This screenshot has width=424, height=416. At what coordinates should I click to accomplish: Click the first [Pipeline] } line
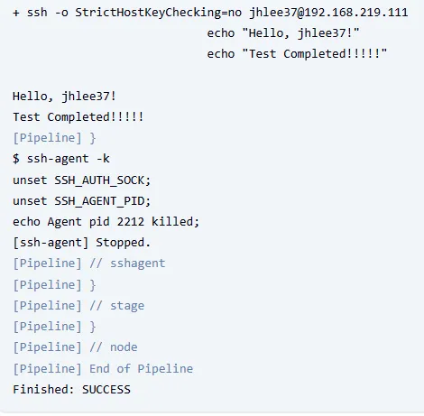click(x=54, y=138)
